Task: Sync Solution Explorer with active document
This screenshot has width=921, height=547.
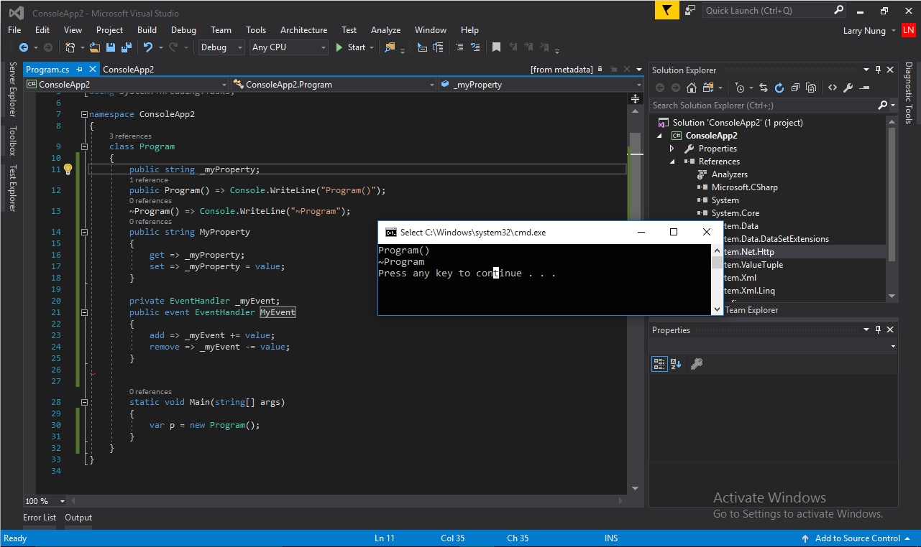Action: [x=764, y=88]
